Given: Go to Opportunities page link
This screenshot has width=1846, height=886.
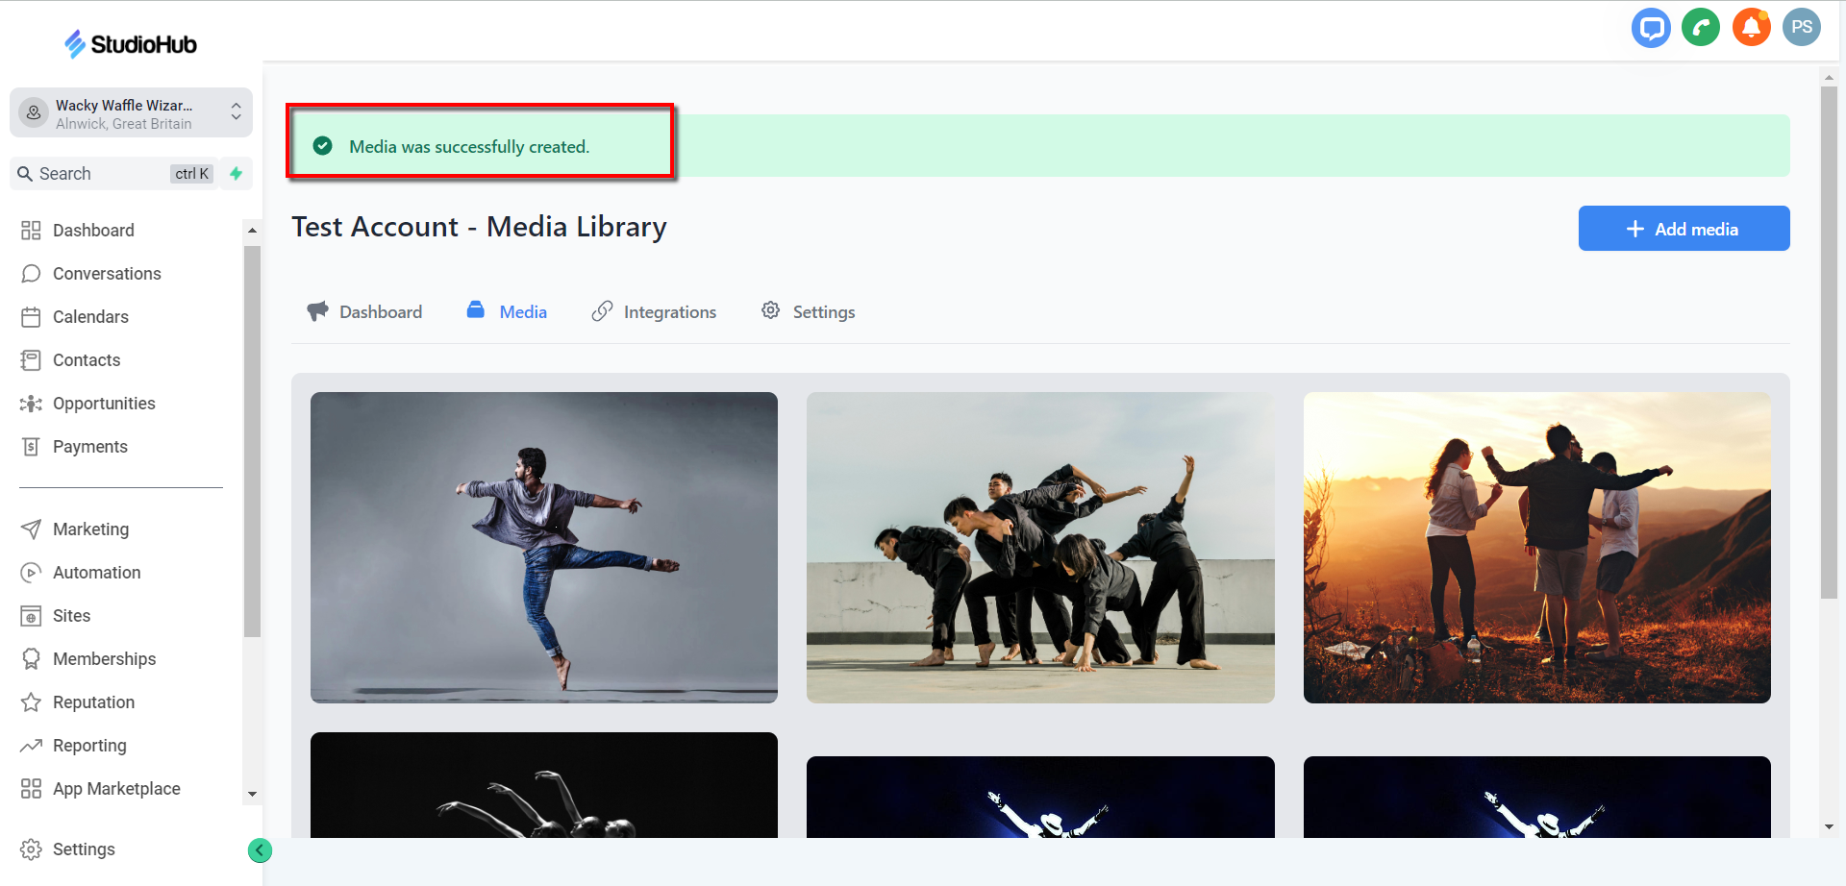Looking at the screenshot, I should click(x=104, y=404).
